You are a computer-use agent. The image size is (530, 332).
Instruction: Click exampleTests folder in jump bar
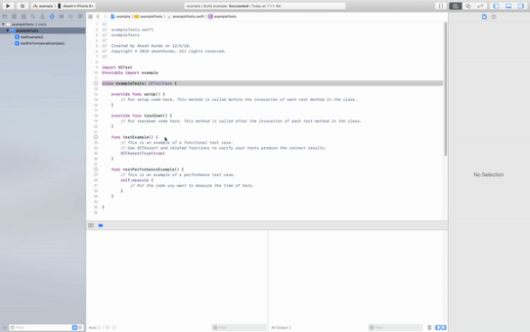pyautogui.click(x=149, y=16)
